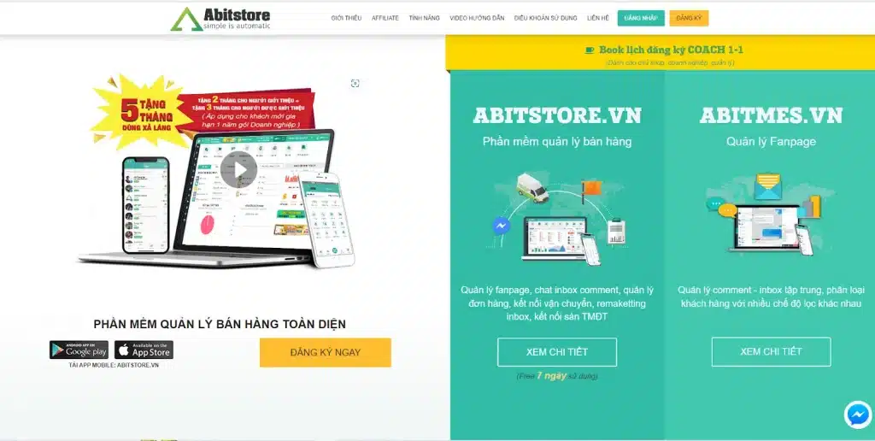Open VIDEO HƯỚNG DẪN menu item

(x=477, y=19)
